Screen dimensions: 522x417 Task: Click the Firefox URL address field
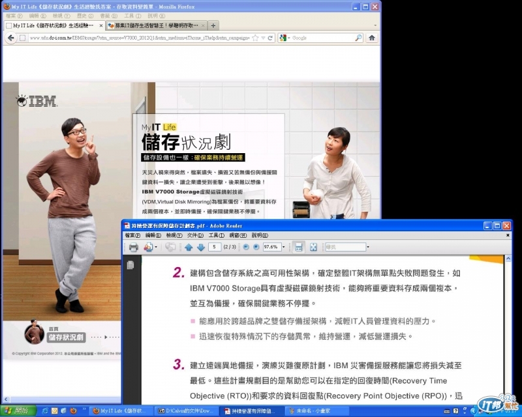pos(139,38)
